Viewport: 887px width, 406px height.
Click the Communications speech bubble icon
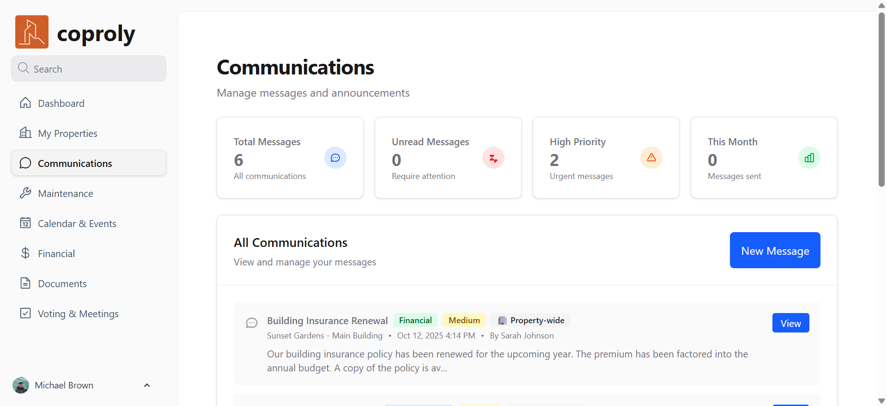coord(25,163)
